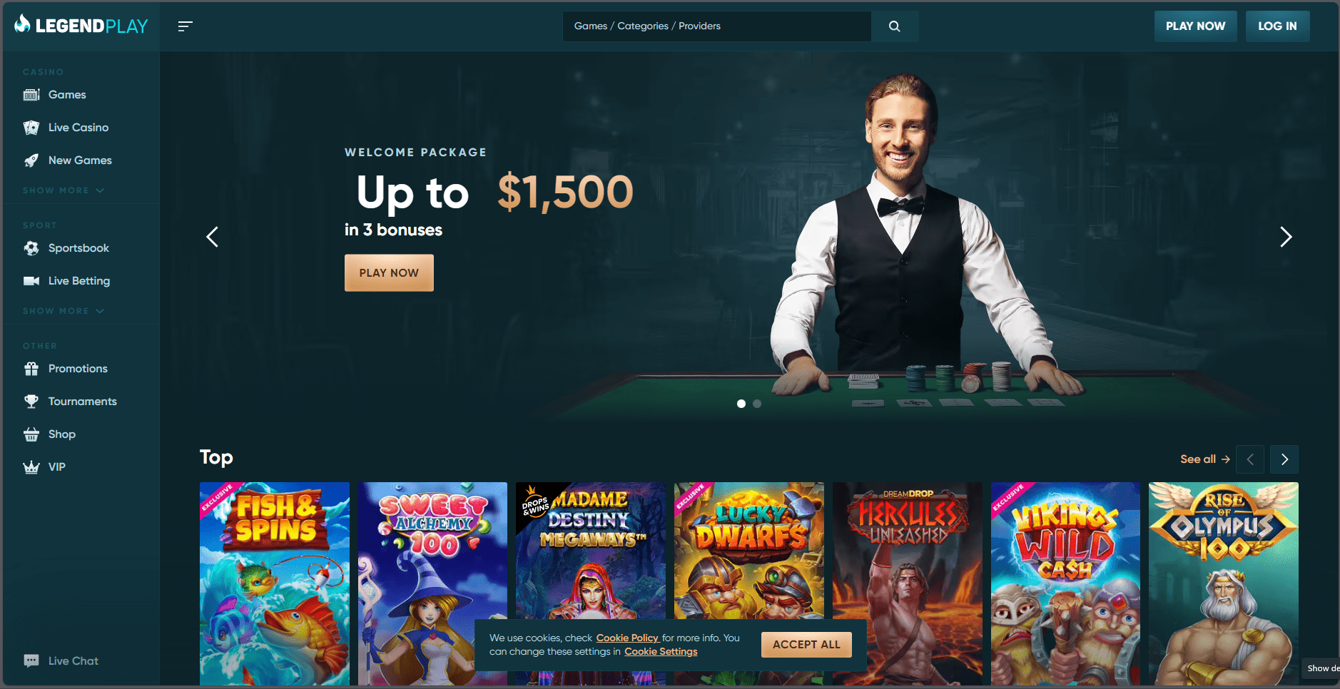
Task: Click the New Games rocket icon
Action: click(x=31, y=160)
